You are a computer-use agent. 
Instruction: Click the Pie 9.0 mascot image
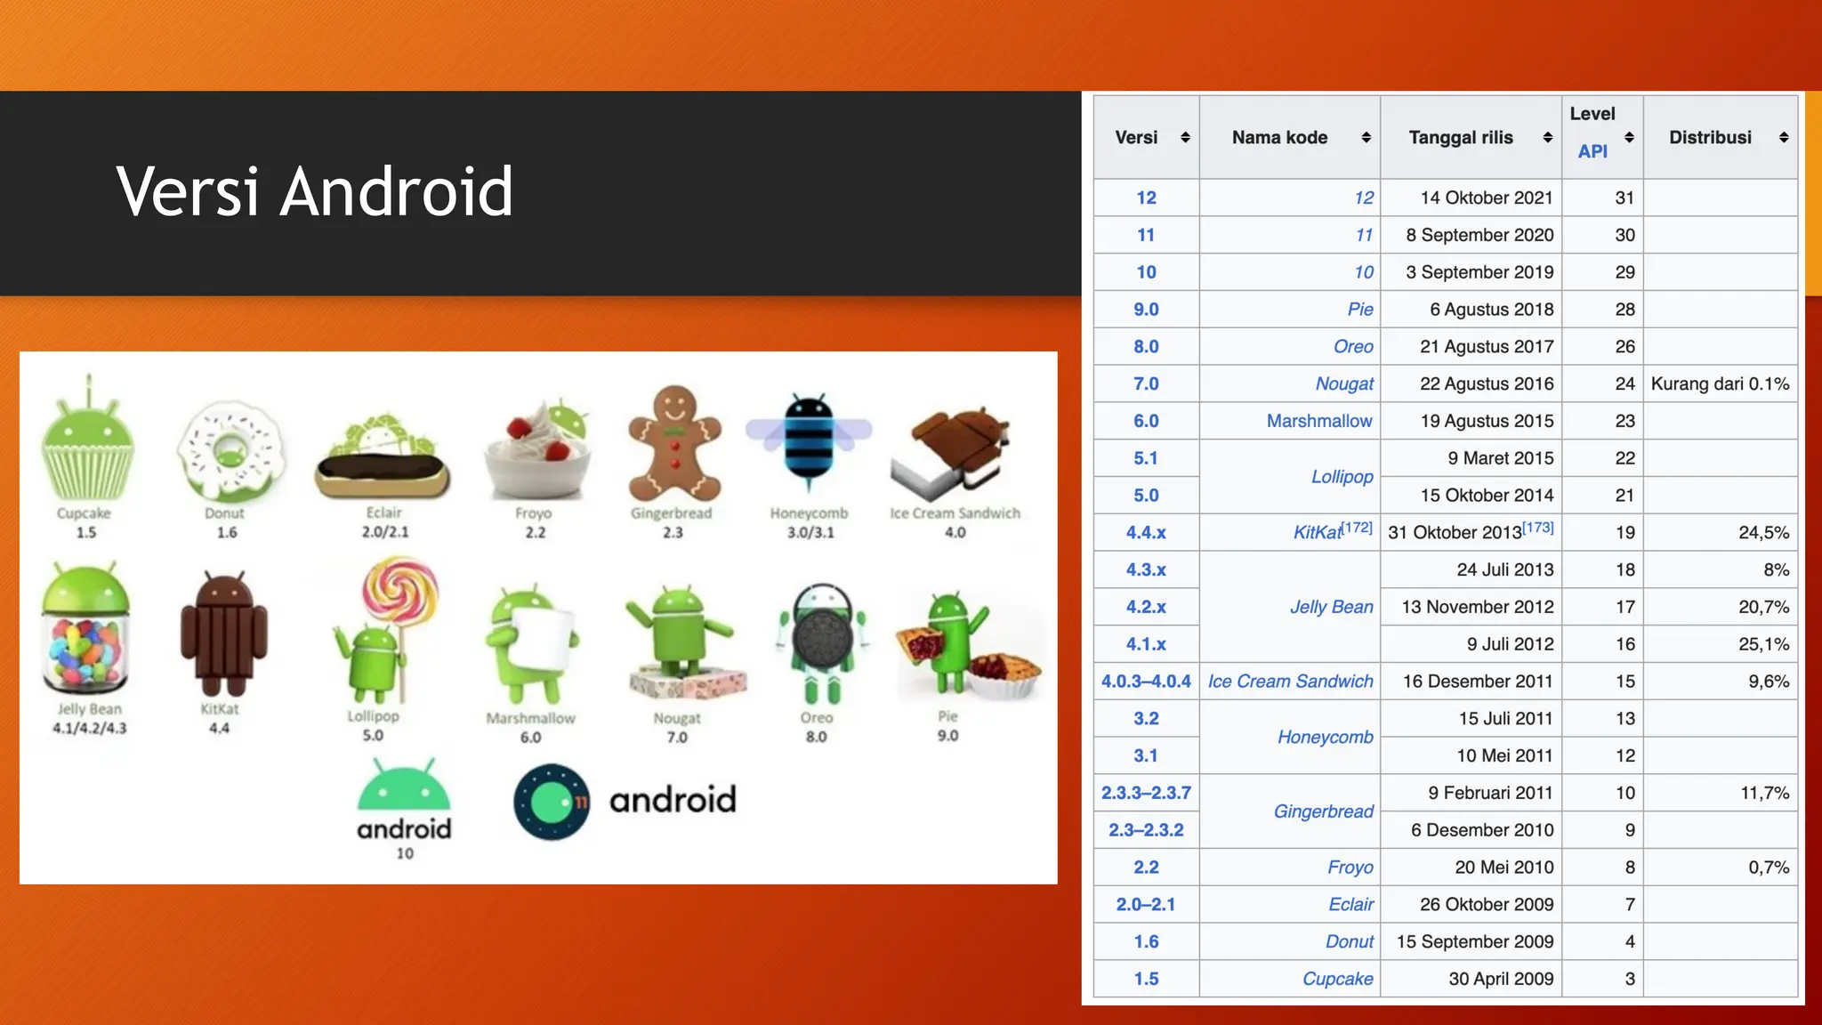tap(968, 644)
